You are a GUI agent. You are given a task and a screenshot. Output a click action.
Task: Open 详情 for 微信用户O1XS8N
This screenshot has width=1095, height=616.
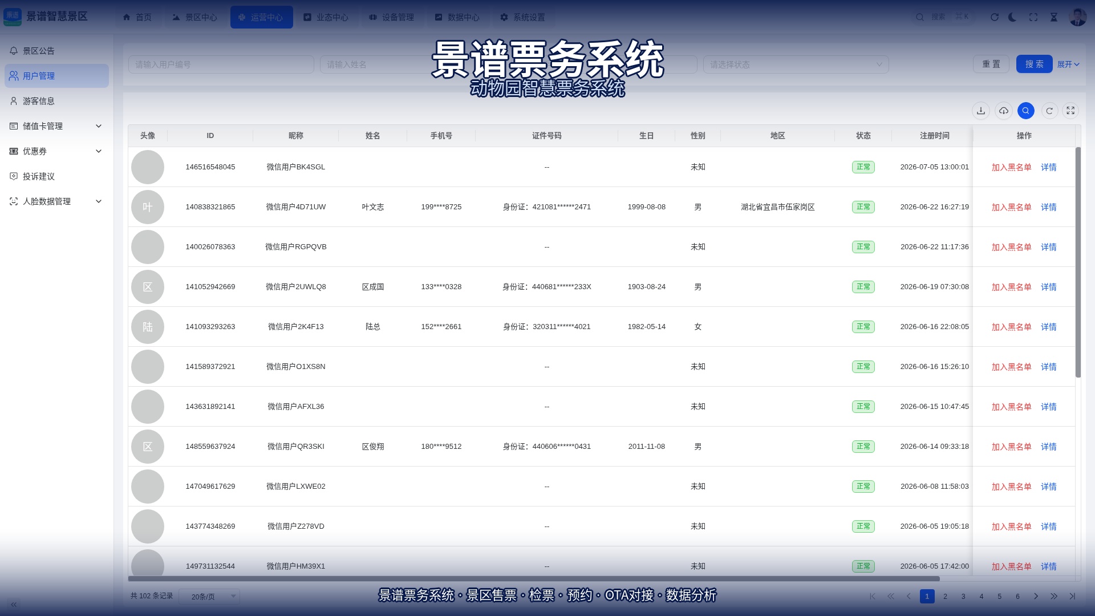coord(1048,367)
